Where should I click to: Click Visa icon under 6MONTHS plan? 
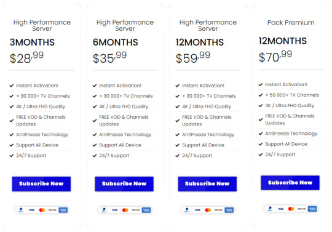point(114,210)
